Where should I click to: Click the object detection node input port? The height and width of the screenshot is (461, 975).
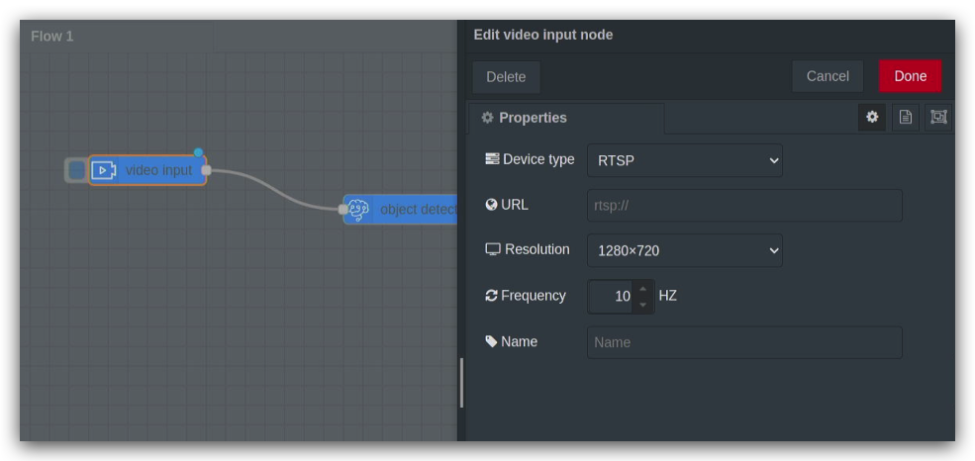342,210
